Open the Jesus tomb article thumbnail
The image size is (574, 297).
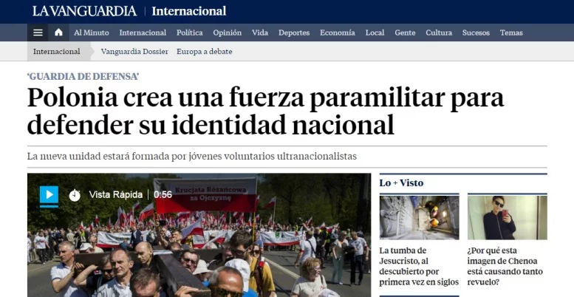tap(419, 217)
